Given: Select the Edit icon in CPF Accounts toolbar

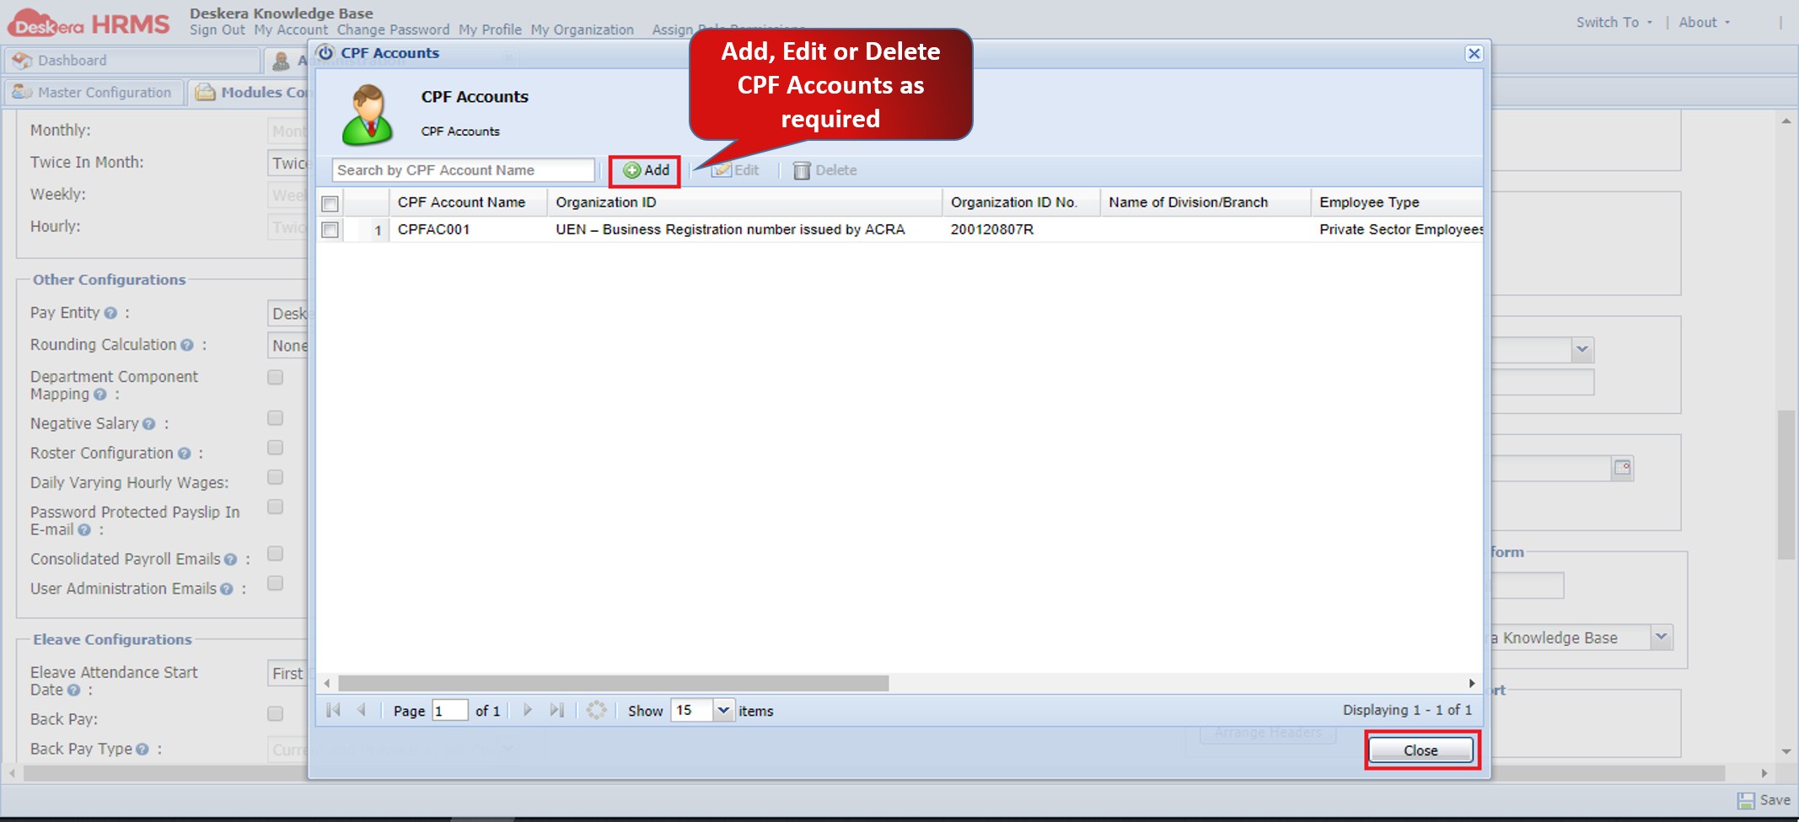Looking at the screenshot, I should pyautogui.click(x=735, y=169).
